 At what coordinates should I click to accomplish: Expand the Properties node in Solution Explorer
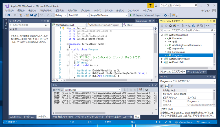click(x=165, y=38)
